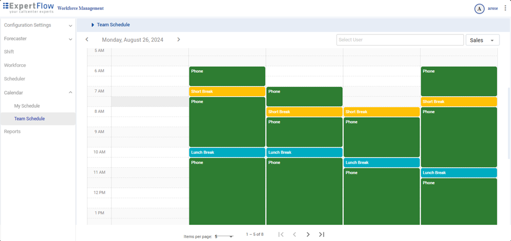This screenshot has height=241, width=511.
Task: Collapse the Team Schedule header triangle
Action: click(x=93, y=25)
